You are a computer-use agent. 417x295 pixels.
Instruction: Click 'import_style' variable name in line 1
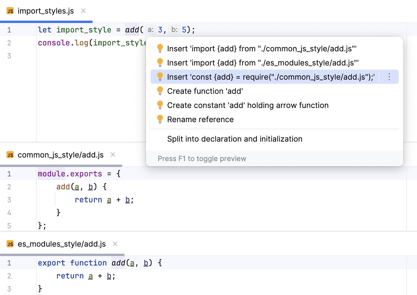point(84,30)
